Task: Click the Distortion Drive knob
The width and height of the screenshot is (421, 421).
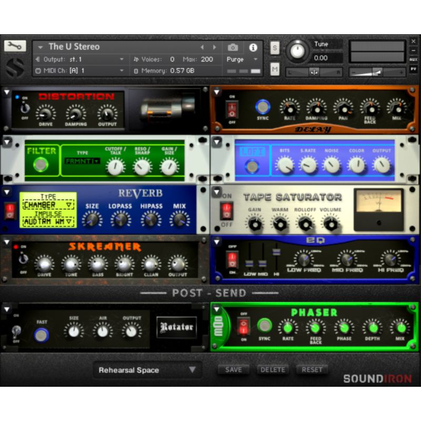Action: point(46,114)
